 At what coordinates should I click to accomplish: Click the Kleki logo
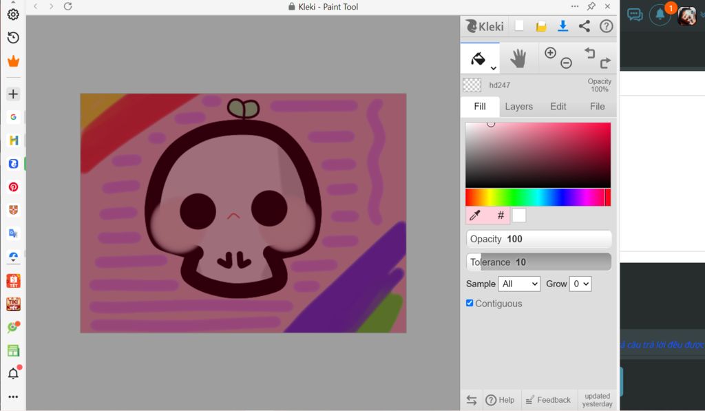484,27
